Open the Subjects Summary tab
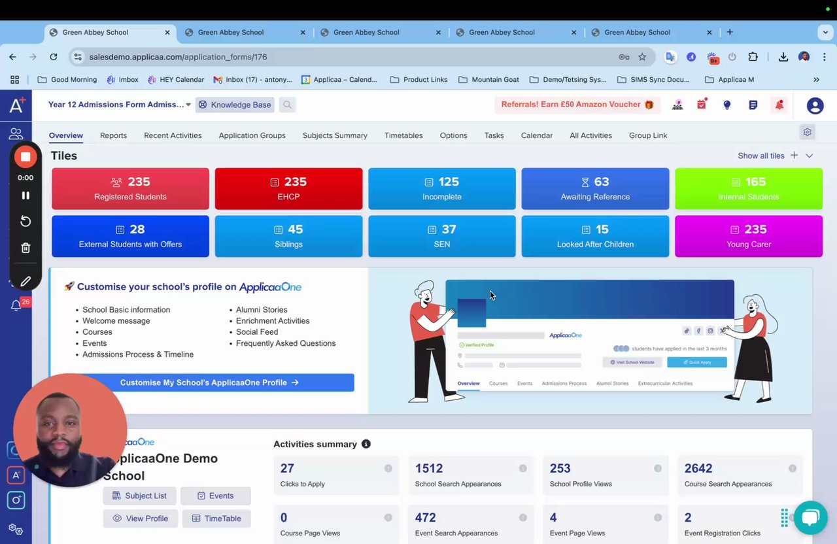Image resolution: width=837 pixels, height=544 pixels. [335, 135]
